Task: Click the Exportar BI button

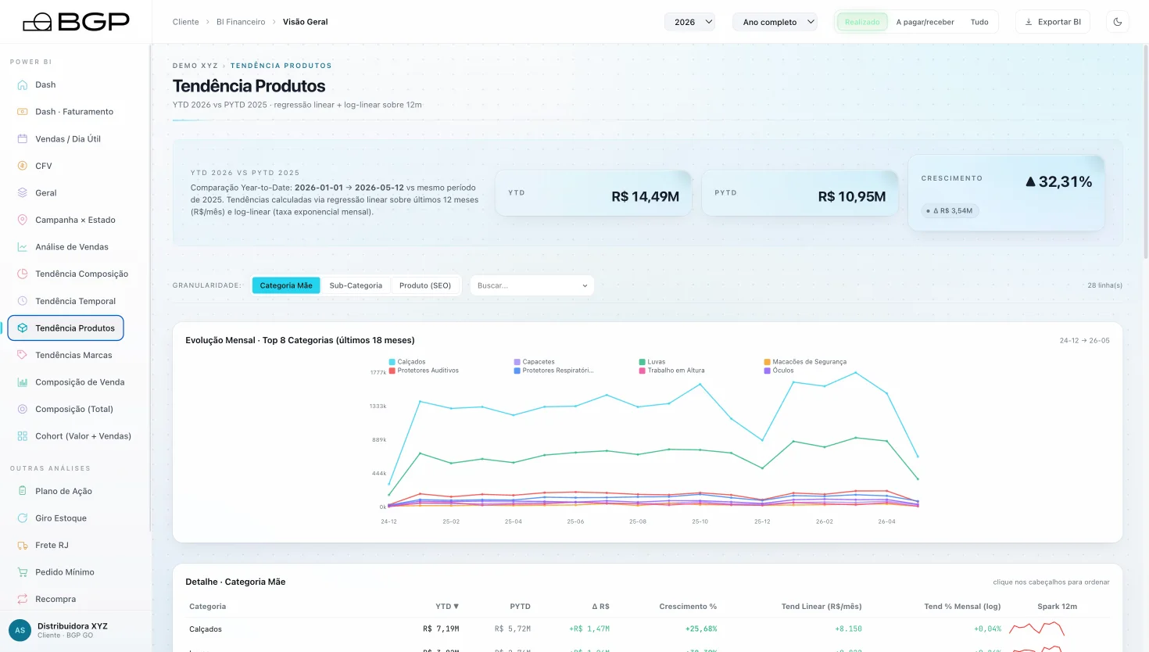Action: [x=1053, y=22]
